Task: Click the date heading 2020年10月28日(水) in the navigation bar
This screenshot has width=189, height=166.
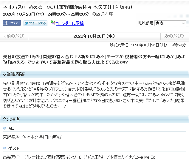Action: 94,36
